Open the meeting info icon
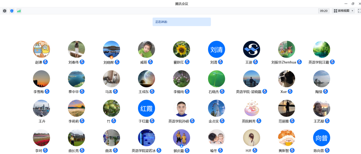361x154 pixels. [x=5, y=11]
